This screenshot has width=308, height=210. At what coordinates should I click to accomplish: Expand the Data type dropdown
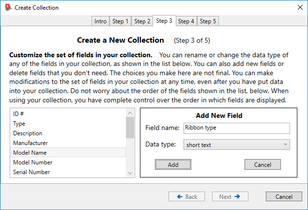click(236, 145)
